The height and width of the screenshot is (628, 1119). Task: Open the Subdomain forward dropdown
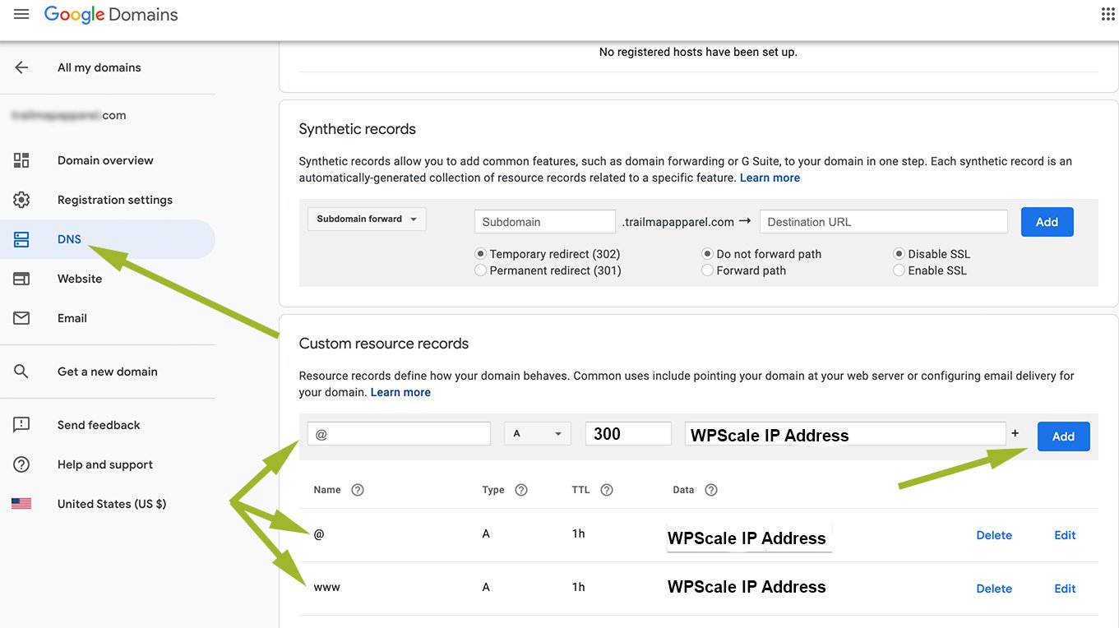click(x=367, y=219)
